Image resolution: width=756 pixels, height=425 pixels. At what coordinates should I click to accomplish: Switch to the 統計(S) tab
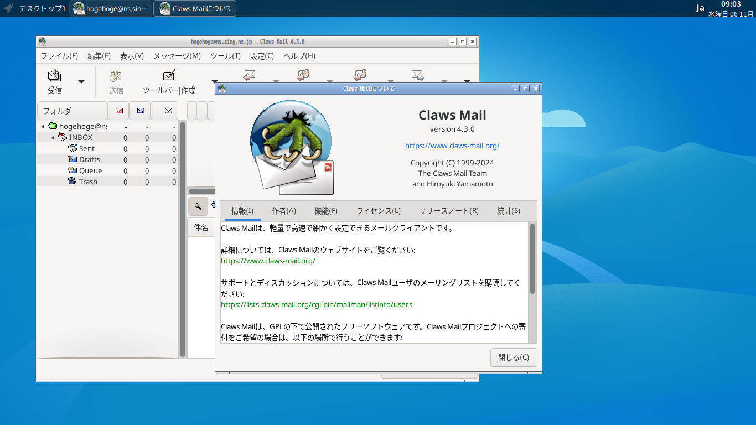point(508,211)
